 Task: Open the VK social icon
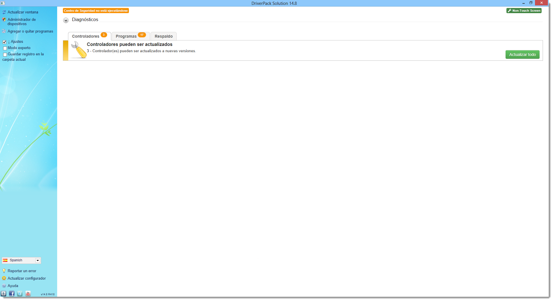[x=3, y=293]
